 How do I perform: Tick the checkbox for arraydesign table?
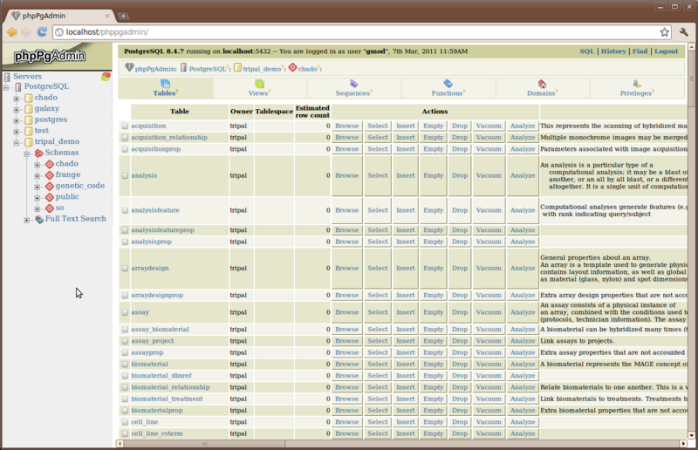click(x=125, y=269)
